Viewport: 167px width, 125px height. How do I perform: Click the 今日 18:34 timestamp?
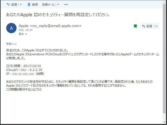click(x=26, y=30)
